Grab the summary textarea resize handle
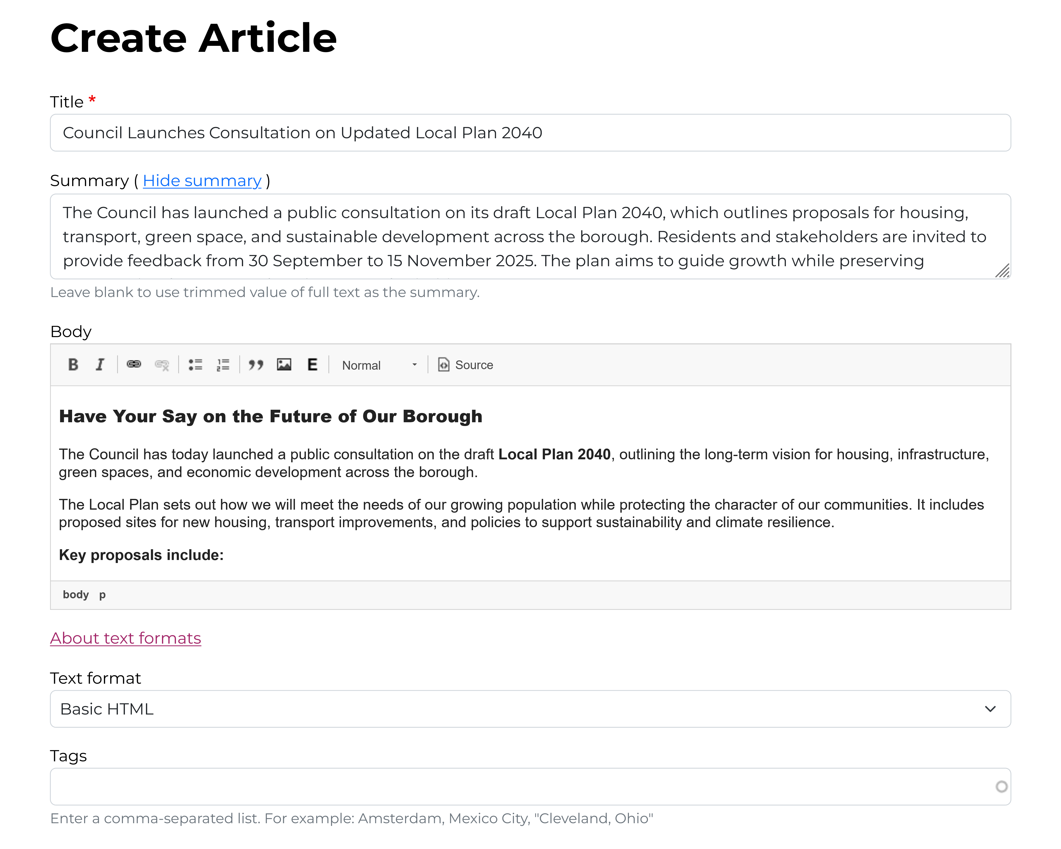Screen dimensions: 1061x849 click(1002, 271)
